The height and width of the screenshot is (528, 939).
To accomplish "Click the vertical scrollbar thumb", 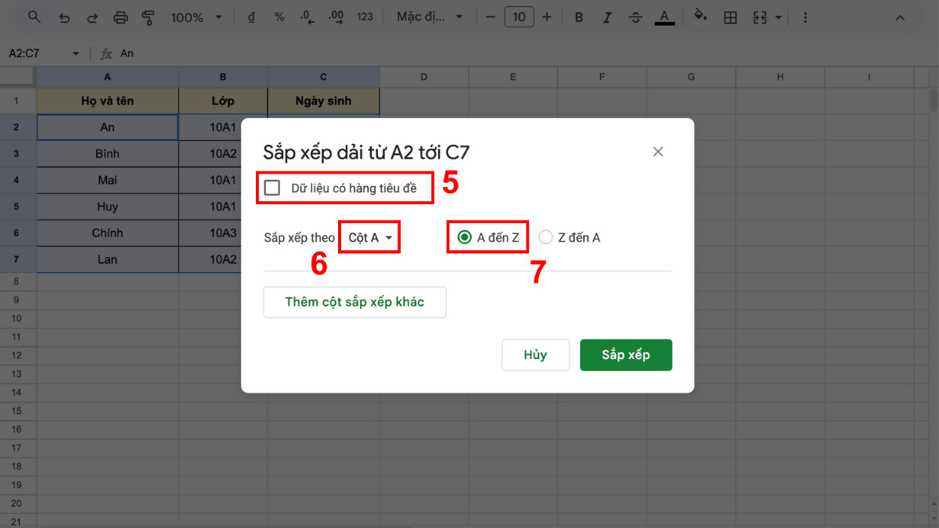I will point(934,100).
